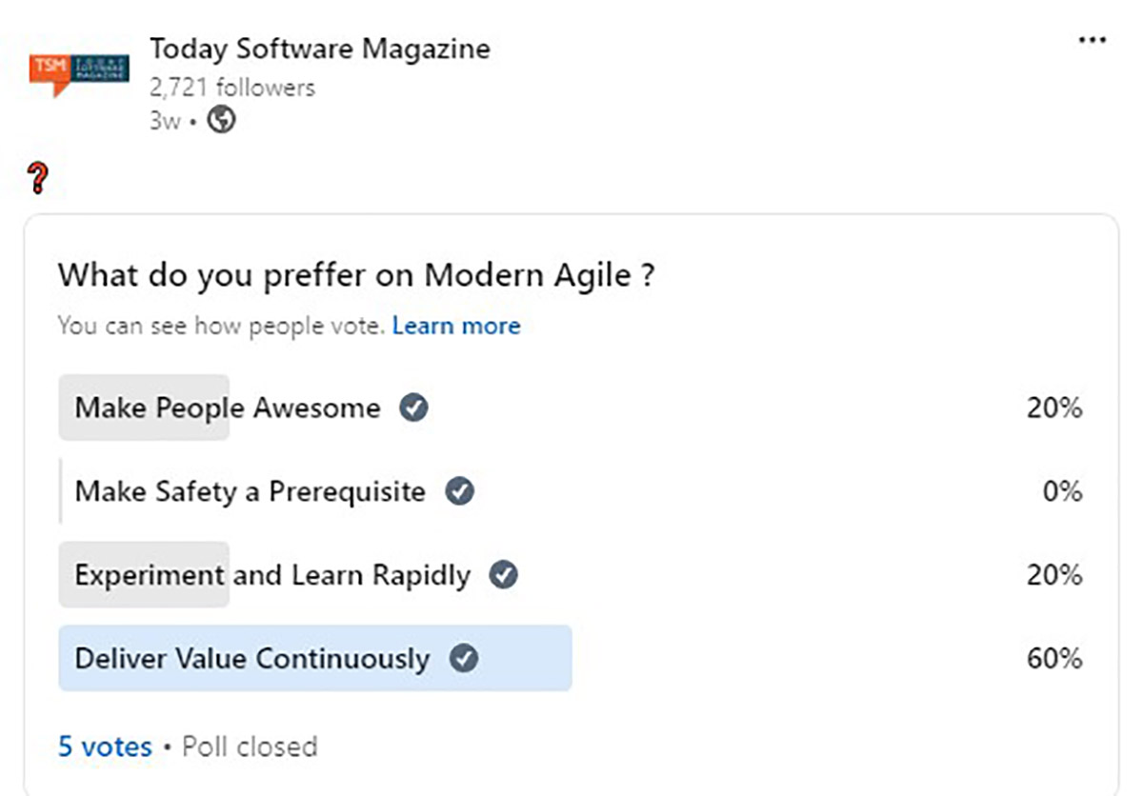1143x796 pixels.
Task: Click checkmark icon beside Deliver Value Continuously
Action: (x=464, y=659)
